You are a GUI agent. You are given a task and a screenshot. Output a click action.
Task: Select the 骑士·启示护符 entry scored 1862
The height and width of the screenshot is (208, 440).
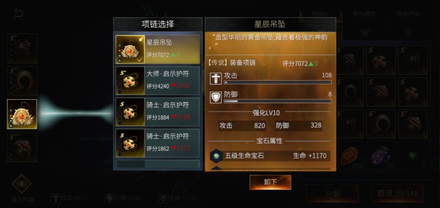pos(158,143)
